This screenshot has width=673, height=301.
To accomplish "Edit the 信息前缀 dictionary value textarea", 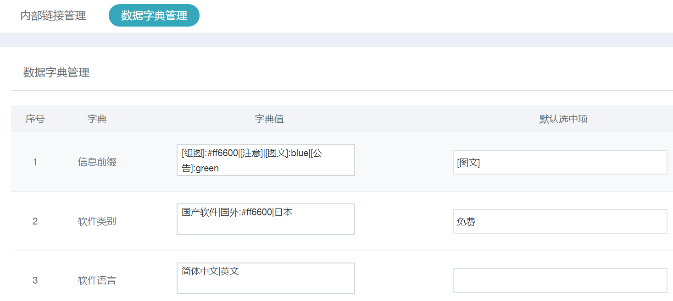I will click(266, 160).
